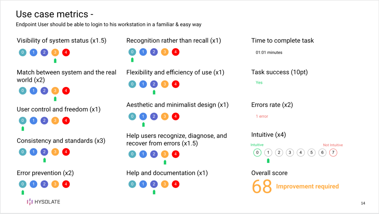Click green marker under Error prevention rating
The height and width of the screenshot is (214, 379).
pyautogui.click(x=23, y=193)
